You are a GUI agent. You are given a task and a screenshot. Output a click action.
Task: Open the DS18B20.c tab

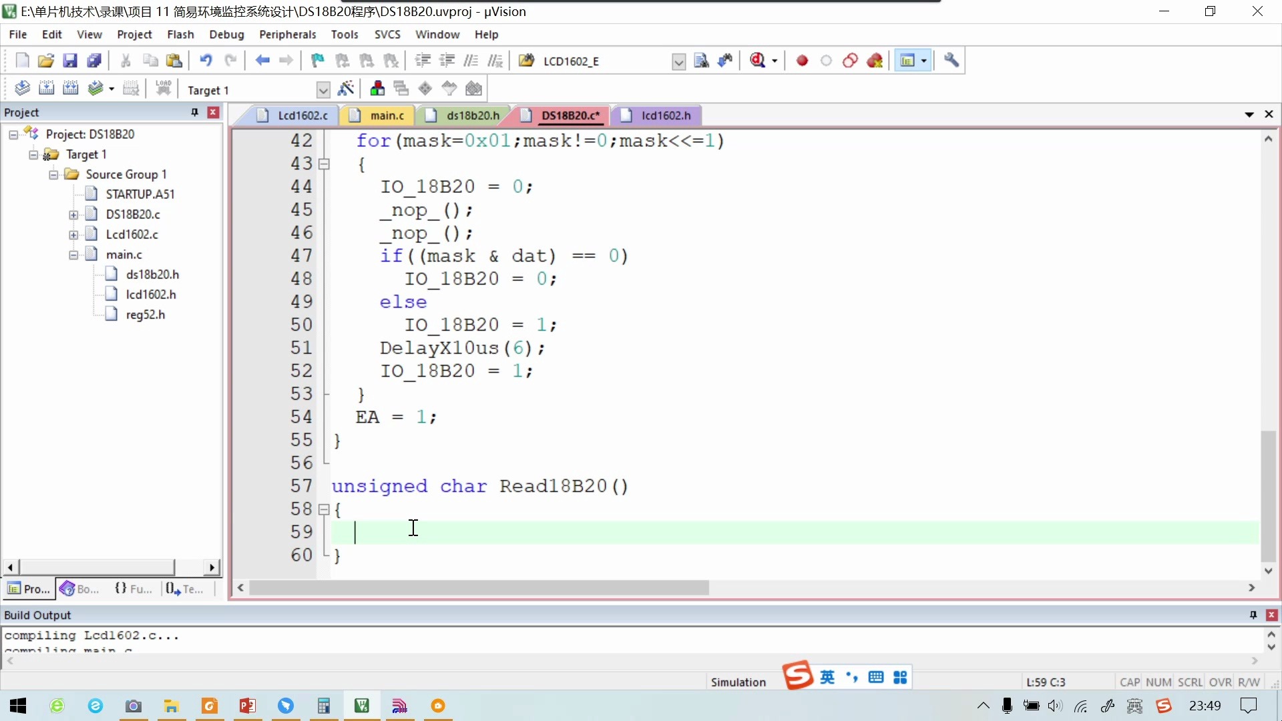pyautogui.click(x=567, y=115)
